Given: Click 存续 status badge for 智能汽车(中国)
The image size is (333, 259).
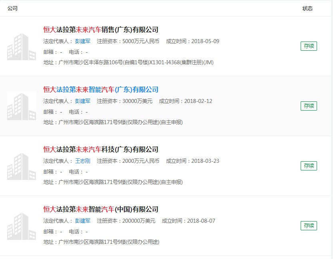Looking at the screenshot, I should 309,225.
